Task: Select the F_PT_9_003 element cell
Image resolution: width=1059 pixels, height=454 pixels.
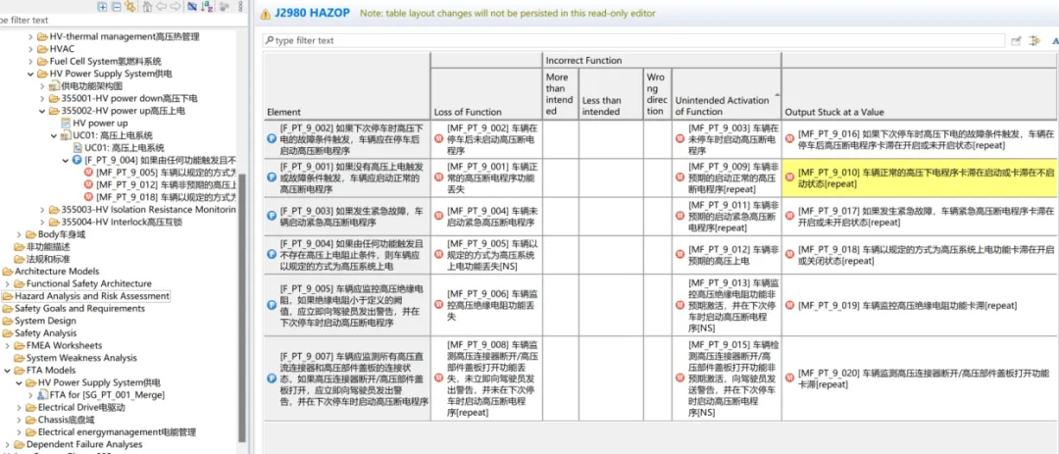Action: point(346,216)
